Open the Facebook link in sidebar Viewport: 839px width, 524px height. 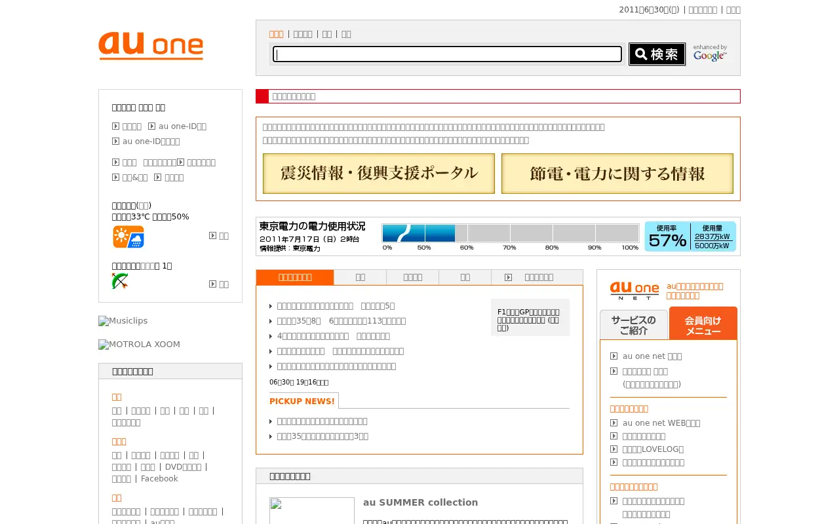pos(159,479)
